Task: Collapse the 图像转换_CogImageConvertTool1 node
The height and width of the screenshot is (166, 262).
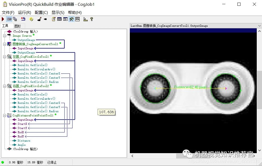Action: [x=4, y=44]
